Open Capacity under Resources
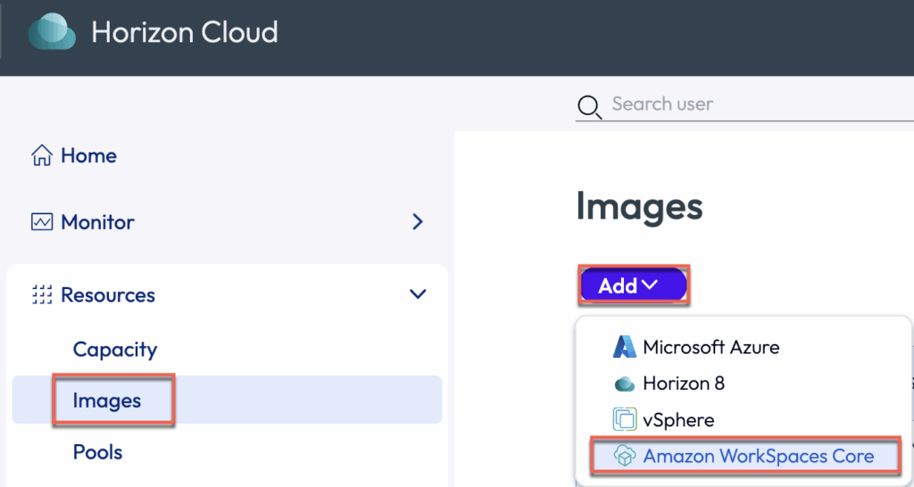Screen dimensions: 914x487 coord(115,350)
